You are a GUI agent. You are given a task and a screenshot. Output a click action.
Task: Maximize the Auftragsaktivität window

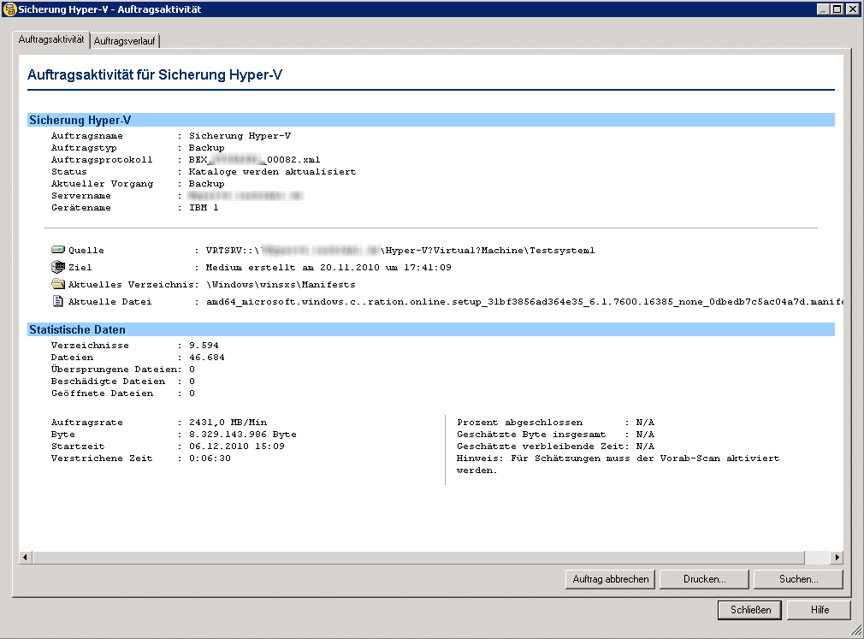pyautogui.click(x=837, y=9)
